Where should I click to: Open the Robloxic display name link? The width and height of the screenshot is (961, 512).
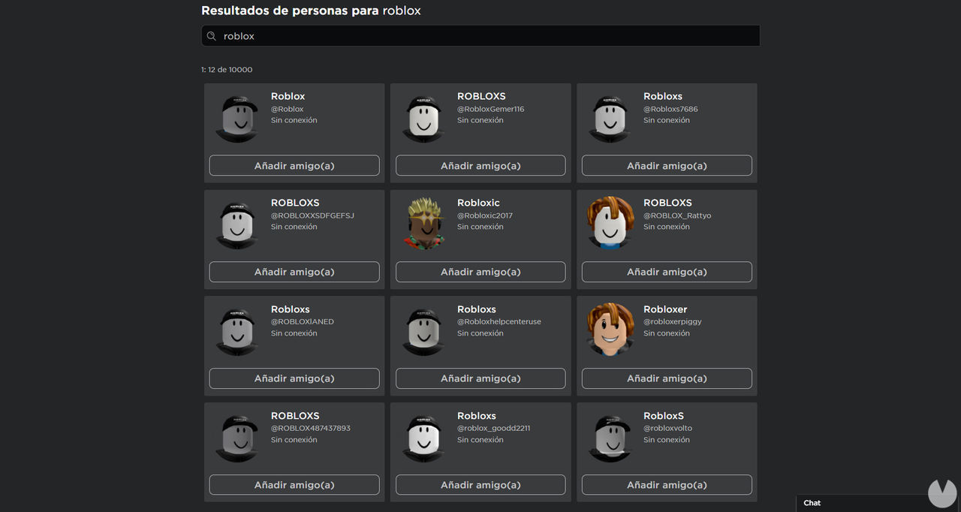[478, 203]
